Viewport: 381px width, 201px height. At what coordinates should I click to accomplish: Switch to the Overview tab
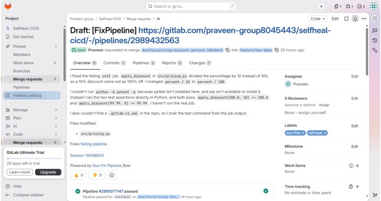click(85, 63)
